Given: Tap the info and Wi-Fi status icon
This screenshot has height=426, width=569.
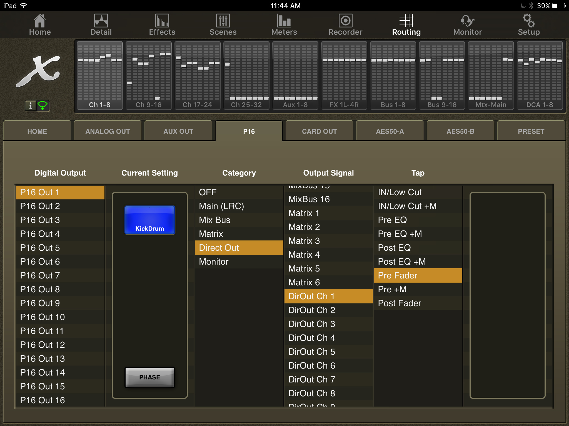Looking at the screenshot, I should tap(37, 106).
